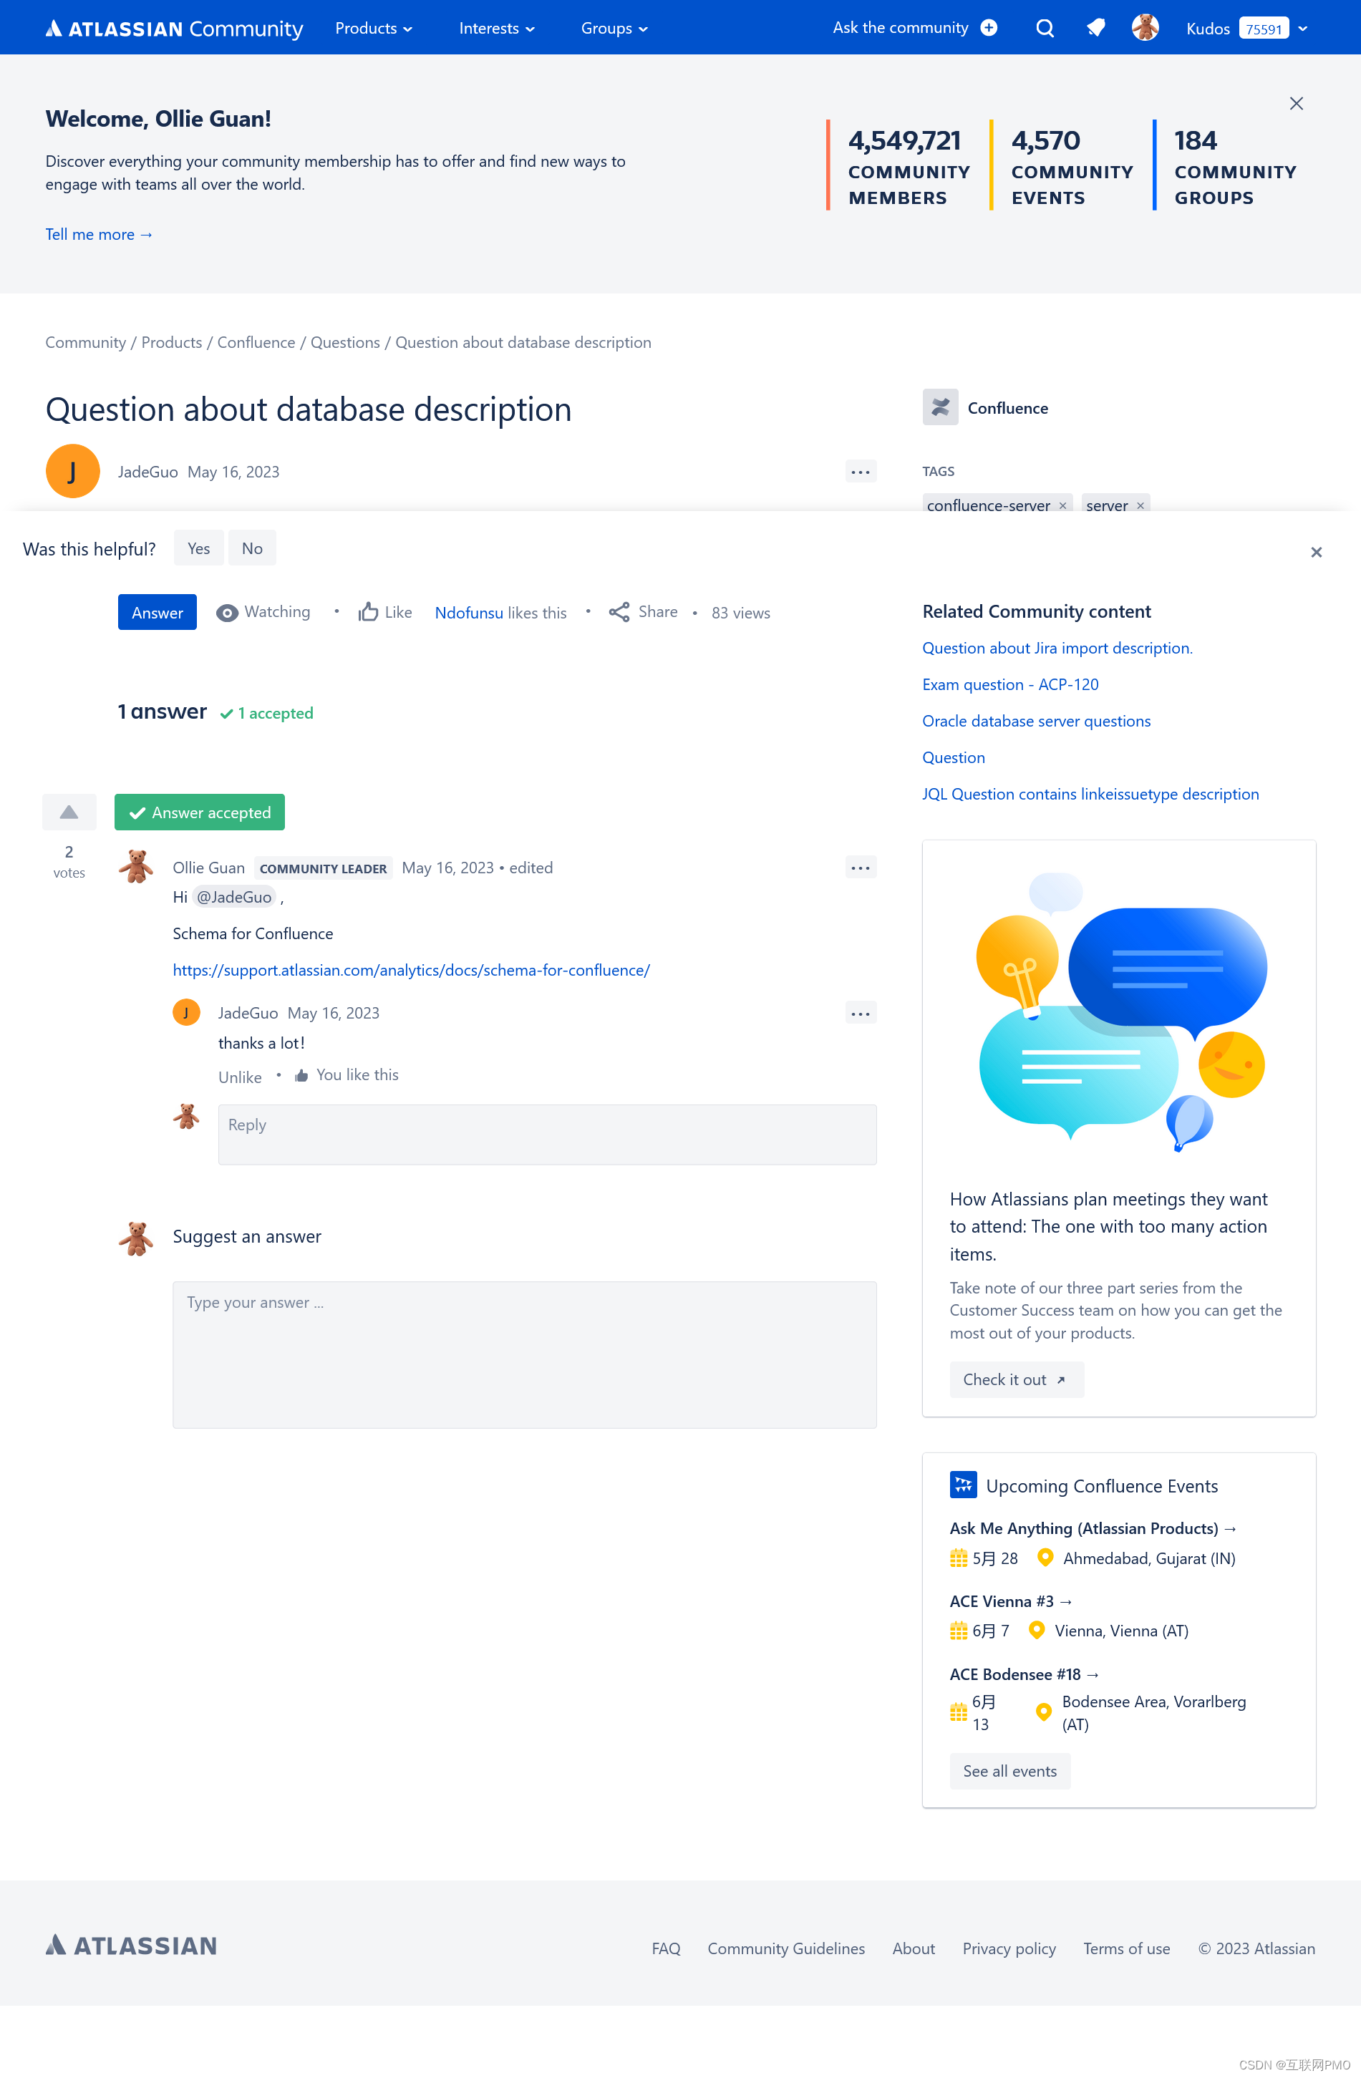Screen dimensions: 1361x2078
Task: Dismiss the welcome banner with the X
Action: (1296, 103)
